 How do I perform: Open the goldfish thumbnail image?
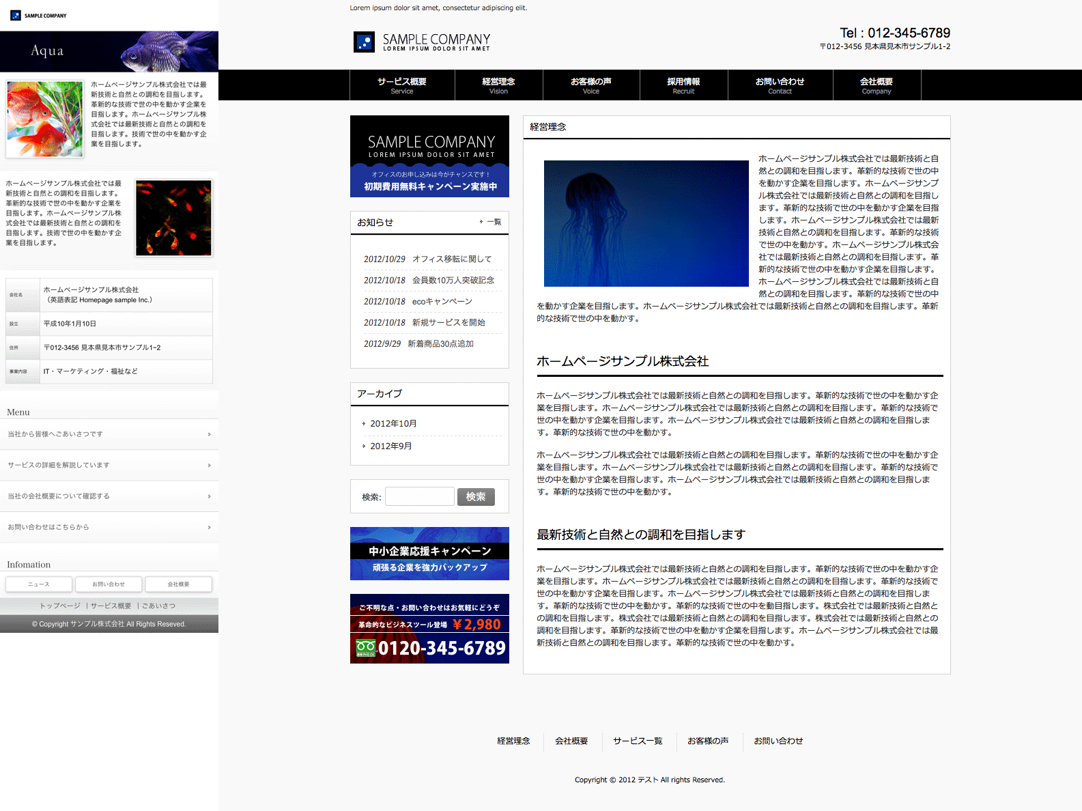(x=45, y=119)
